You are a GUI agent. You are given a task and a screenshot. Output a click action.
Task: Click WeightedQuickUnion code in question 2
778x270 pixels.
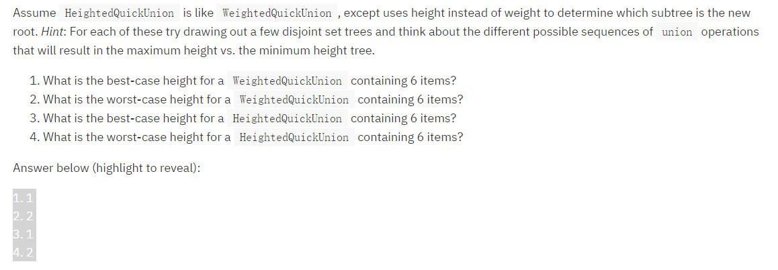(294, 100)
